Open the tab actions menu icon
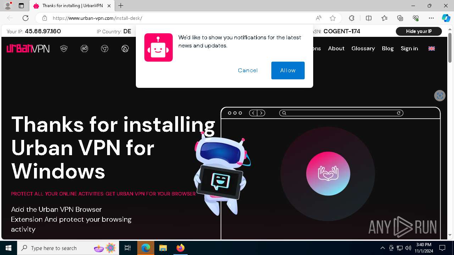 [x=21, y=6]
